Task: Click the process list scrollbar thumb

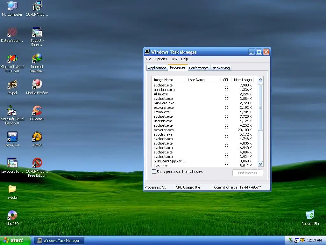Action: pos(260,108)
